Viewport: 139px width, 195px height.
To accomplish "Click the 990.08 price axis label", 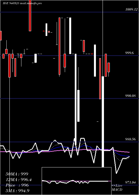I will [130, 96].
